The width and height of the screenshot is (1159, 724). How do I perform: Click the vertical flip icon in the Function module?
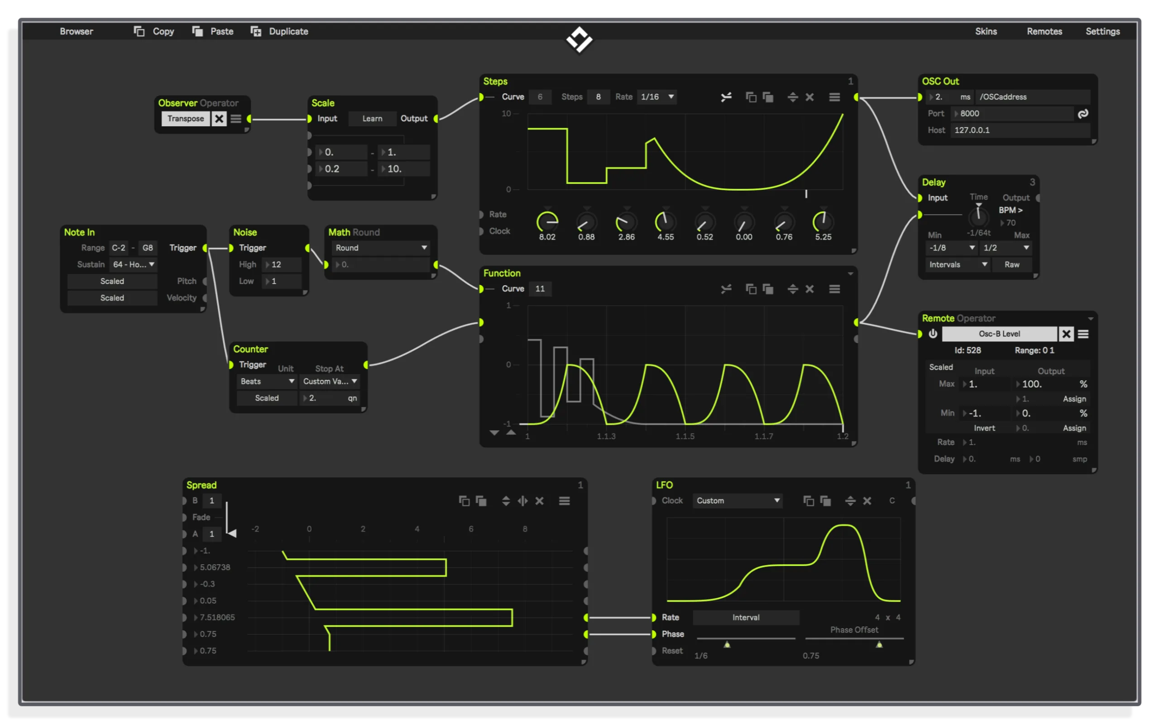point(793,289)
